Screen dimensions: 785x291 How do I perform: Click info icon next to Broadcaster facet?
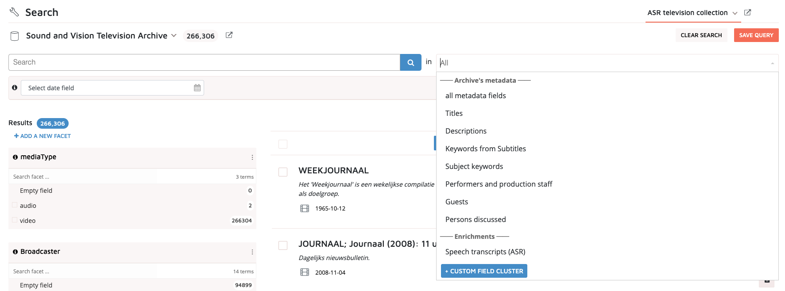pos(15,252)
